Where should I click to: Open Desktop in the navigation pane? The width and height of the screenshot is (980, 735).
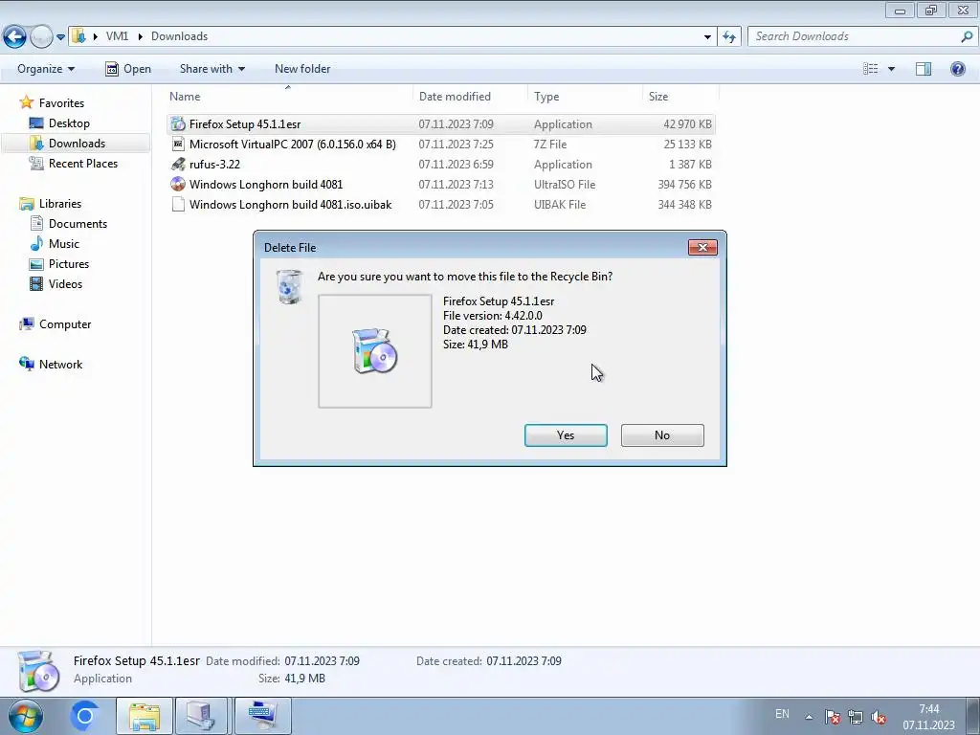(69, 123)
